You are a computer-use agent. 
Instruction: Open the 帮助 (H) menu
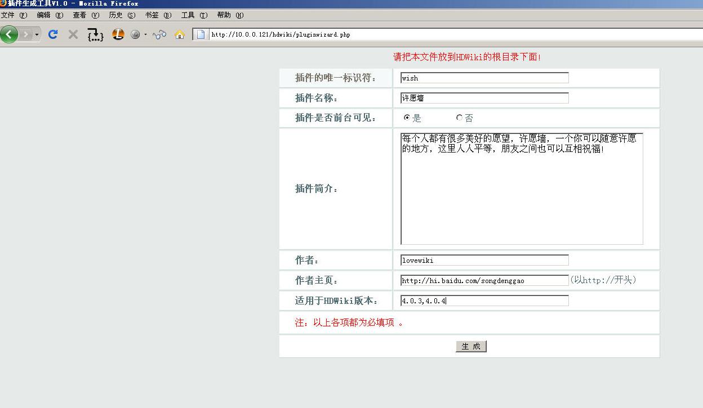[x=230, y=15]
